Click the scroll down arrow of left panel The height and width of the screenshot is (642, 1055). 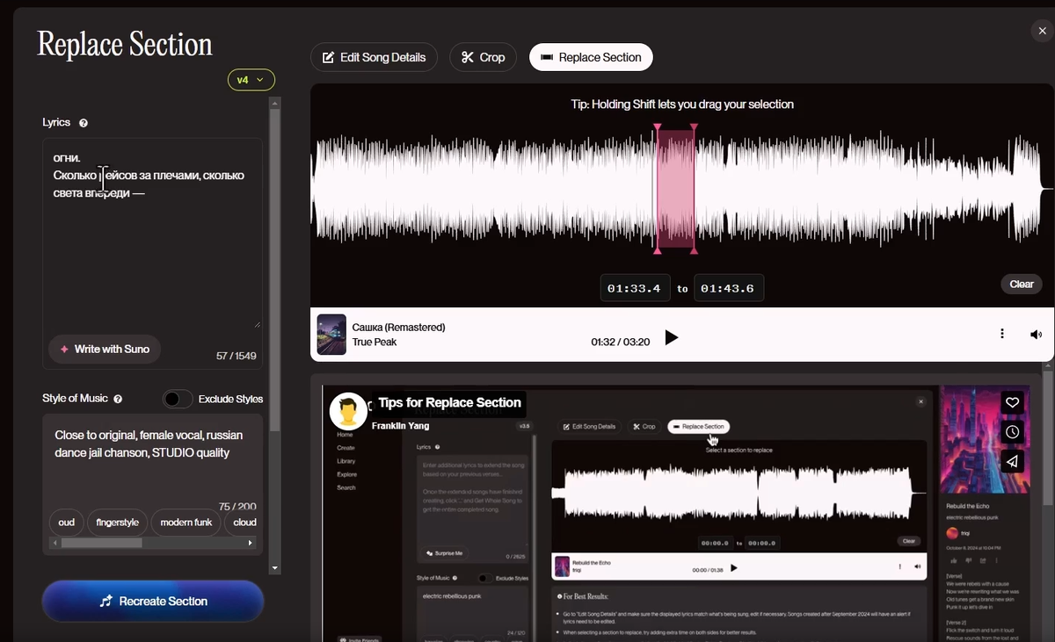[x=275, y=568]
